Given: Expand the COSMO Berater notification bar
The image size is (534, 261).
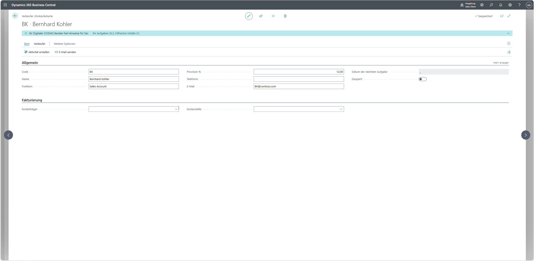Looking at the screenshot, I should tap(508, 33).
